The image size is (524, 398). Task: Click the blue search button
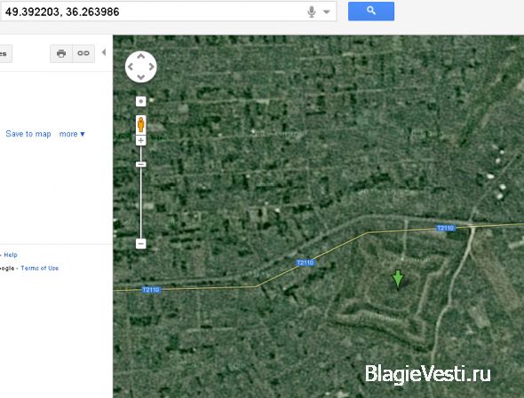(x=371, y=12)
